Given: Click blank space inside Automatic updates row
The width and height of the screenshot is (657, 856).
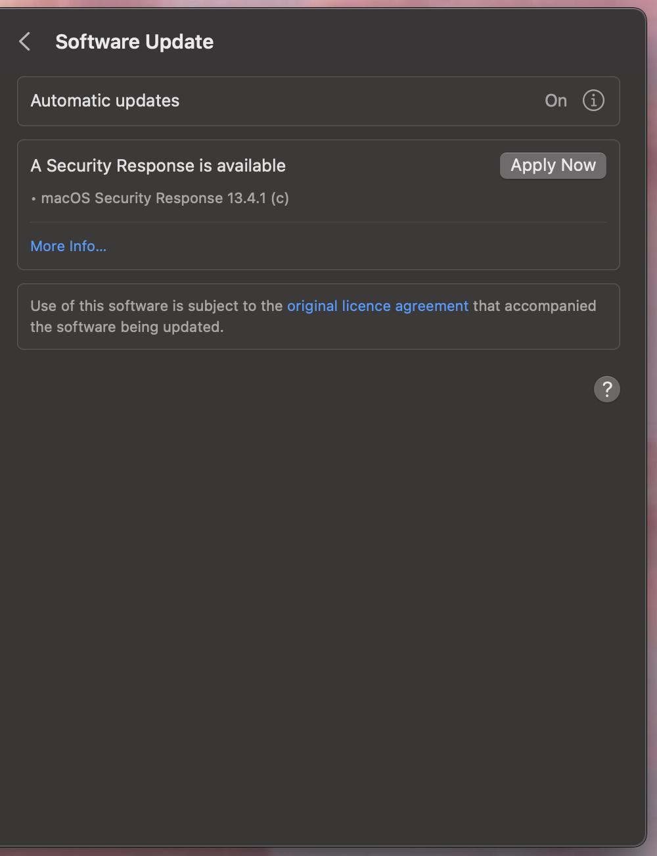Looking at the screenshot, I should click(x=361, y=101).
